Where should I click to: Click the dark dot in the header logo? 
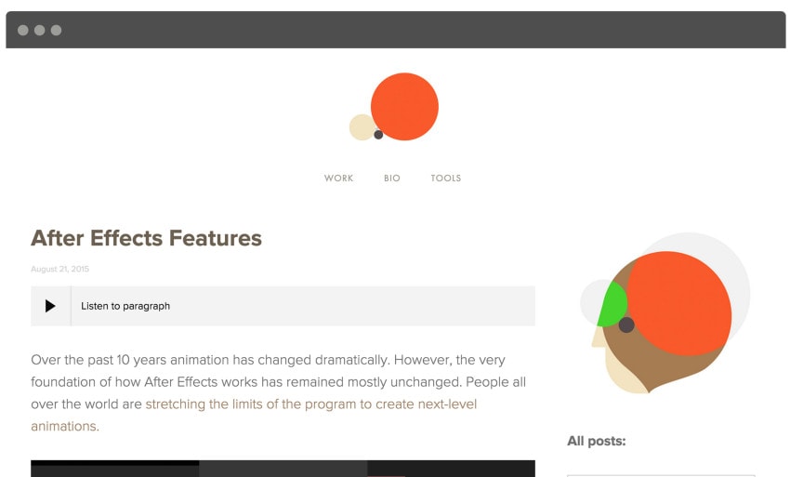[x=378, y=135]
